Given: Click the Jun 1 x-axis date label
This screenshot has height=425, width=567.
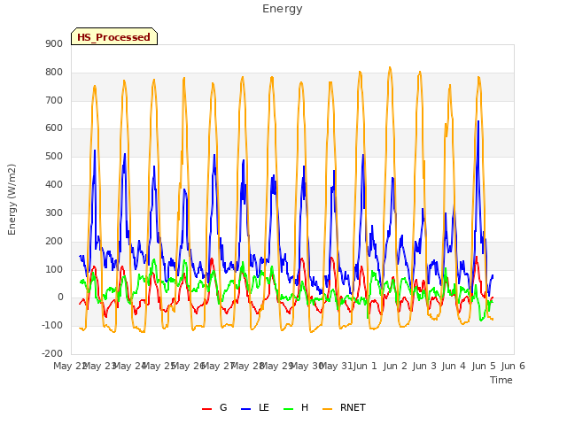Looking at the screenshot, I should [365, 366].
